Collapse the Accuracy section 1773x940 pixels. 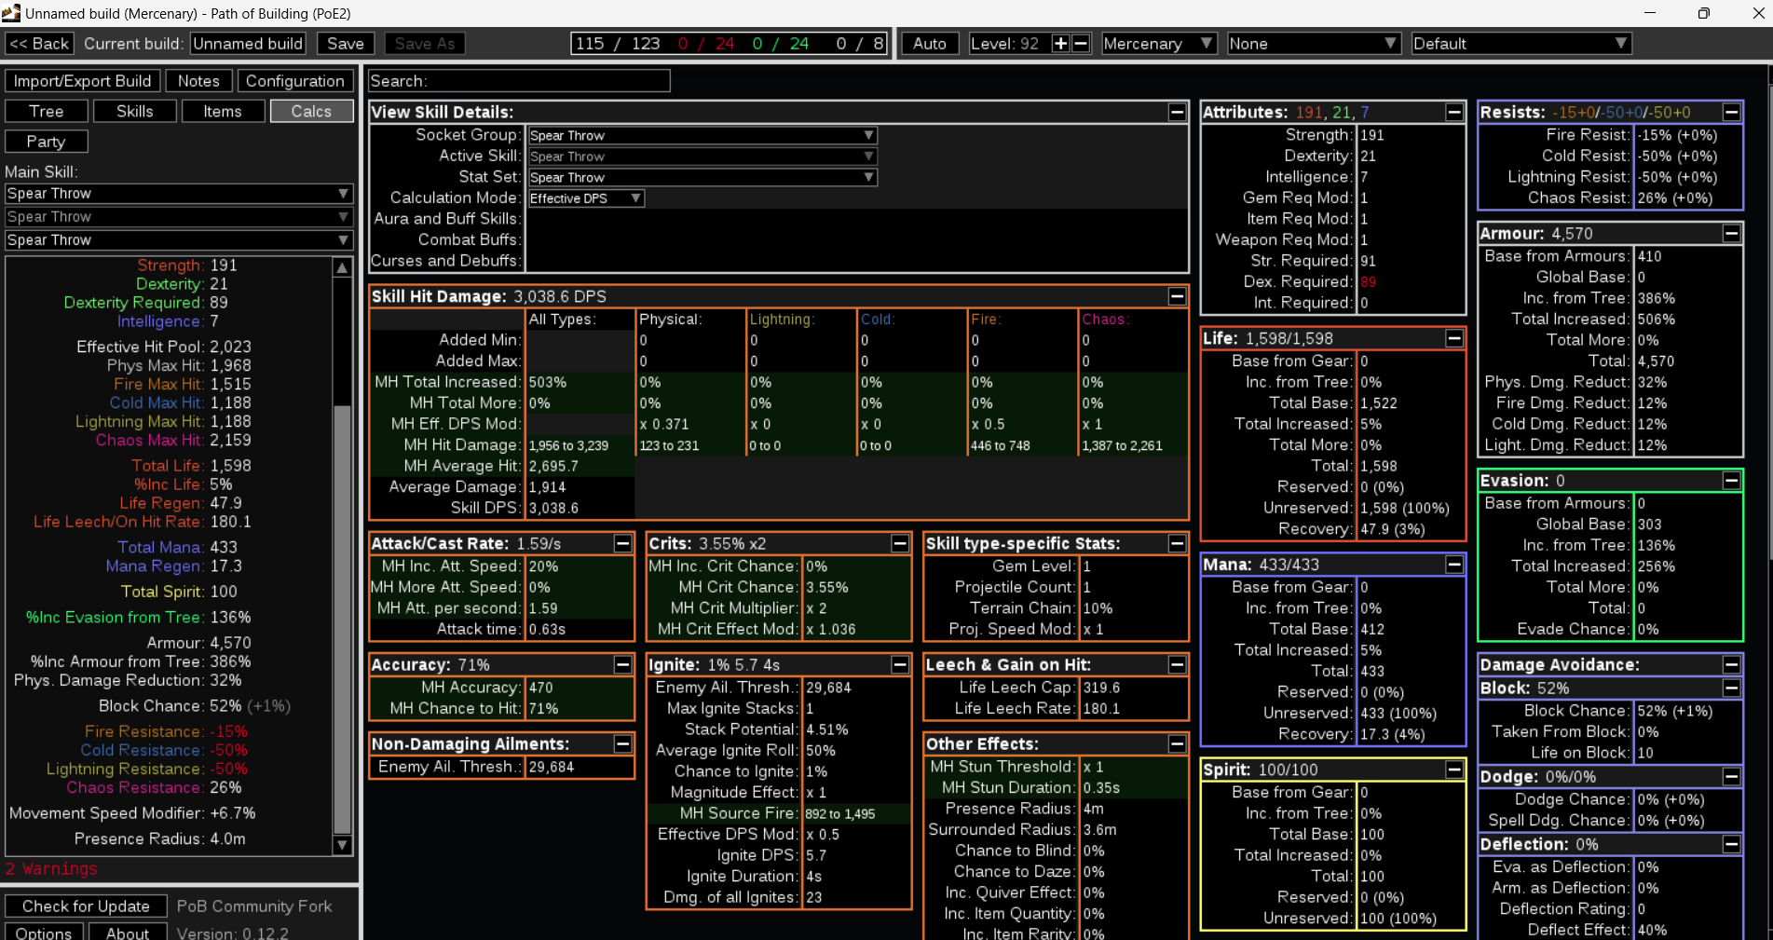(x=623, y=664)
